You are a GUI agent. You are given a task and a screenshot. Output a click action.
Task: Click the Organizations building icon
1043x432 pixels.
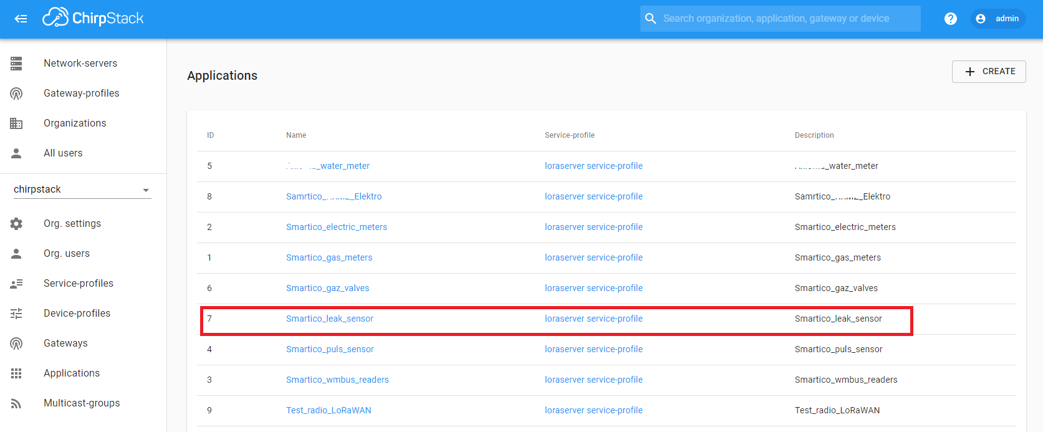(16, 123)
